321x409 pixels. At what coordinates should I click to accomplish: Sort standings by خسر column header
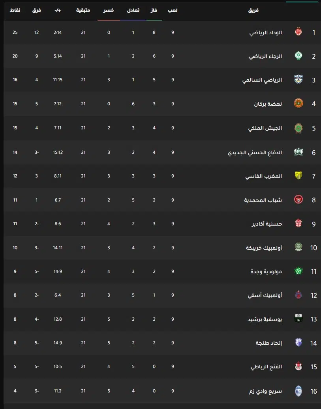click(x=109, y=10)
